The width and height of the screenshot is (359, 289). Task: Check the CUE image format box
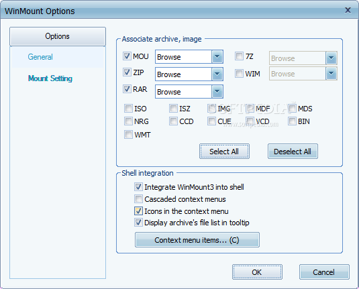211,121
